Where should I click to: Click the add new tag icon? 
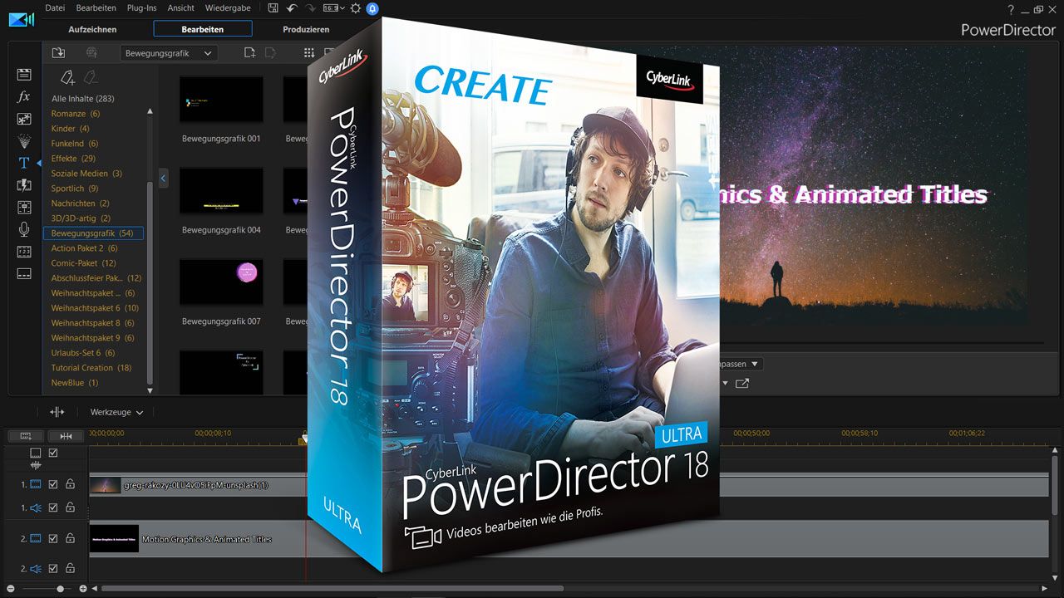coord(68,77)
